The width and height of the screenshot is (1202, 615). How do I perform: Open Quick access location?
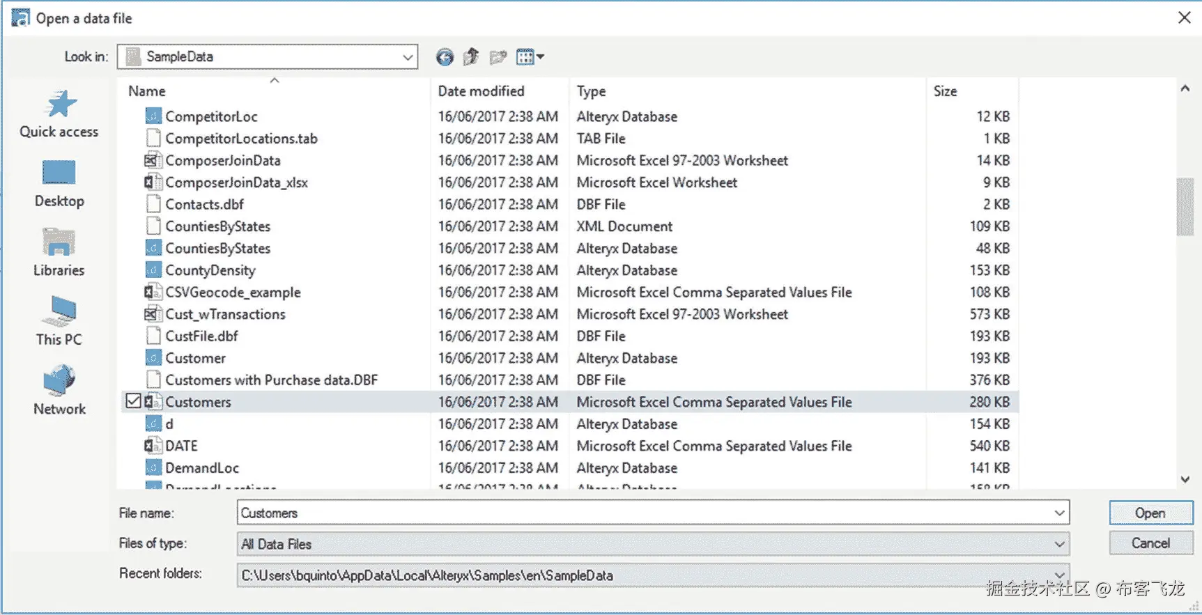59,114
